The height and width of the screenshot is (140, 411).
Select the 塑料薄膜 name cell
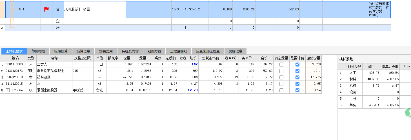click(54, 77)
